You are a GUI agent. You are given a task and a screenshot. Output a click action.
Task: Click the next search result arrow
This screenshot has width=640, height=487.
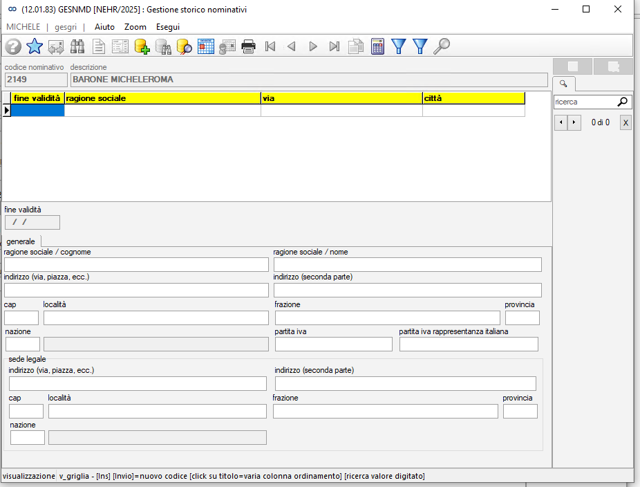574,122
